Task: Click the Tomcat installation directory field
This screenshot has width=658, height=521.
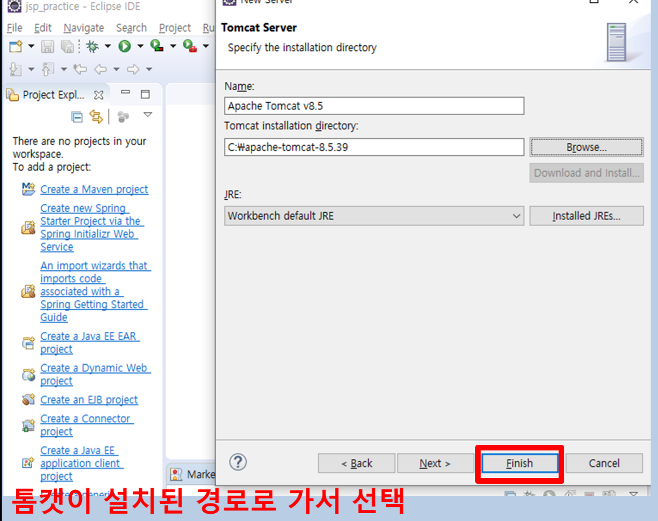Action: (374, 147)
